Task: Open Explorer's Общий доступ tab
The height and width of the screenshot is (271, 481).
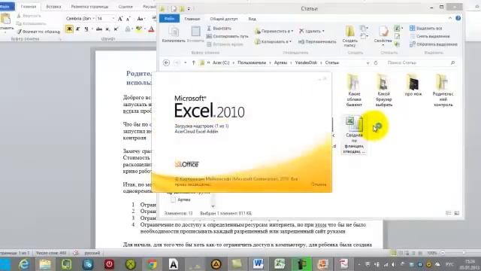Action: (x=224, y=19)
